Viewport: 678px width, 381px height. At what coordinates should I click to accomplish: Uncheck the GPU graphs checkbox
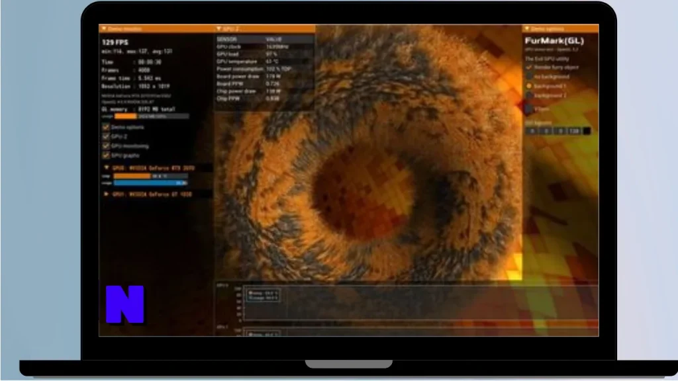(106, 155)
